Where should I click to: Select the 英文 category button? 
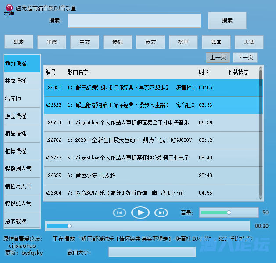click(151, 42)
